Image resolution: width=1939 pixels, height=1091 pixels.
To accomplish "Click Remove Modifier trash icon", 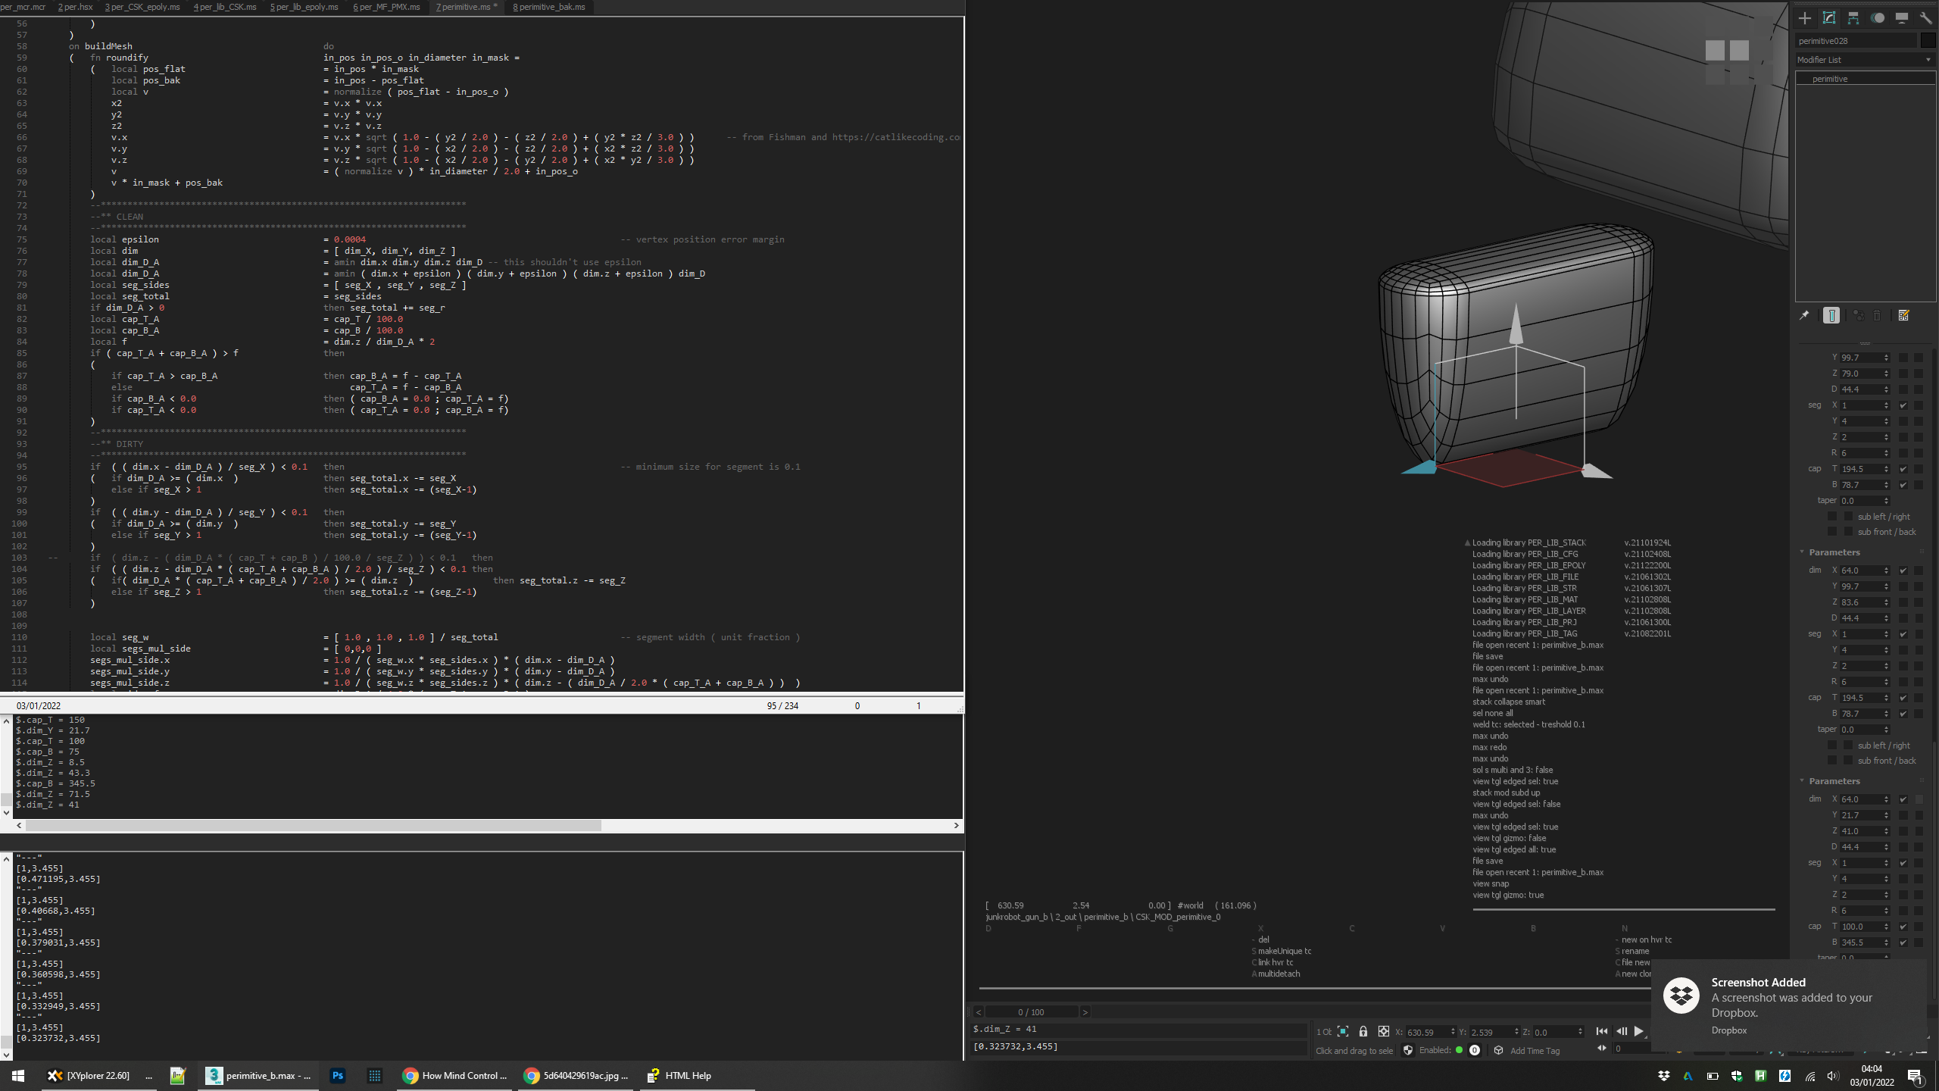I will tap(1877, 315).
